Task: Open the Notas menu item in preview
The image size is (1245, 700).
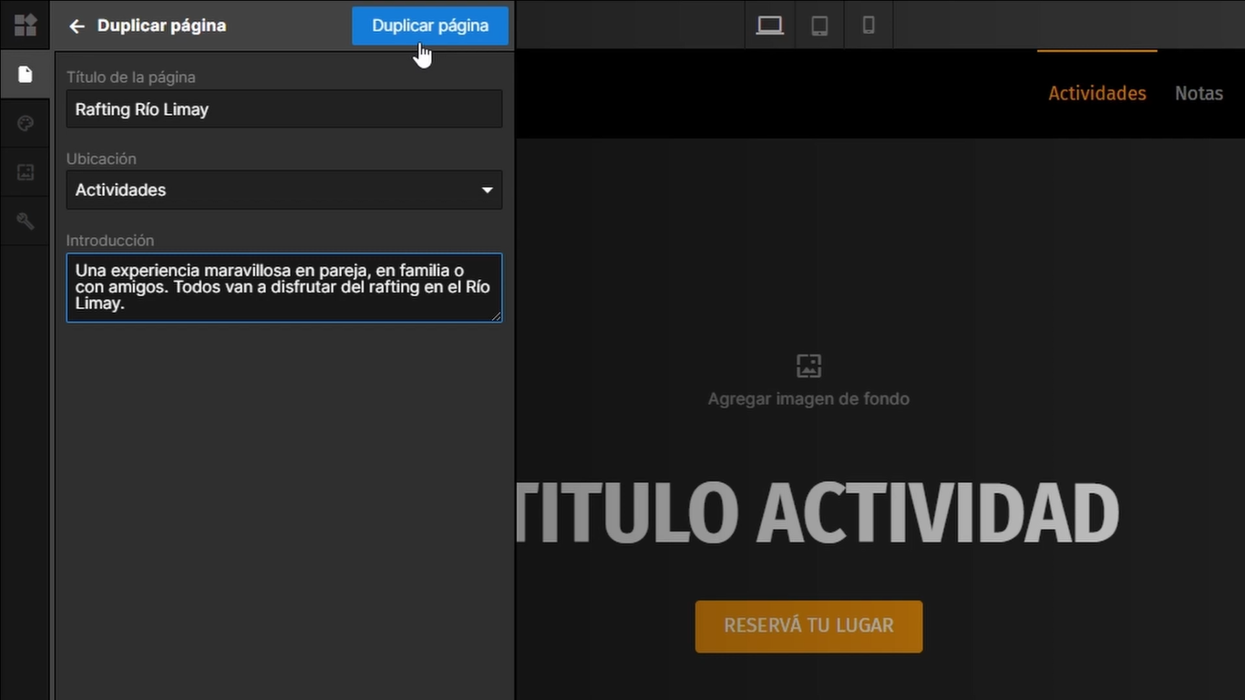Action: (x=1199, y=93)
